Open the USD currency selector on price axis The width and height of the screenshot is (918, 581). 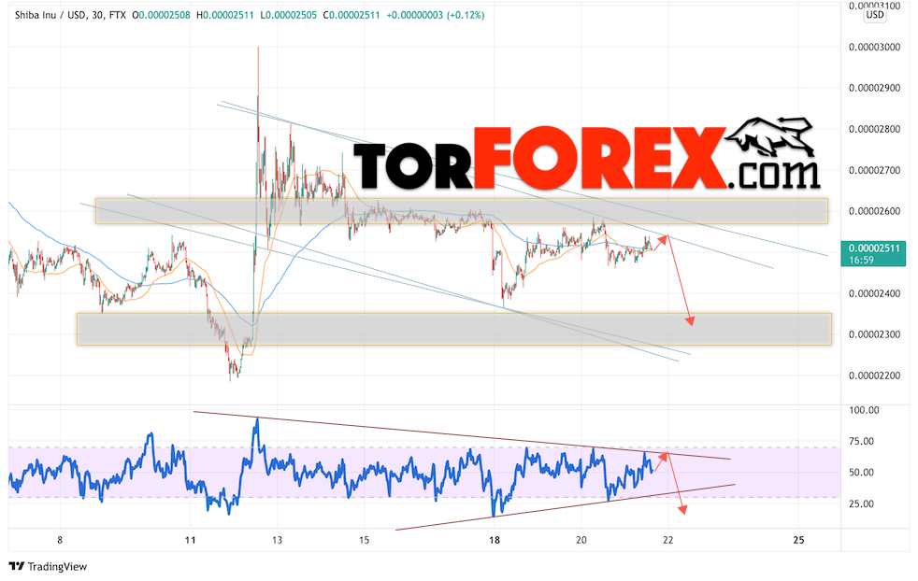point(875,15)
